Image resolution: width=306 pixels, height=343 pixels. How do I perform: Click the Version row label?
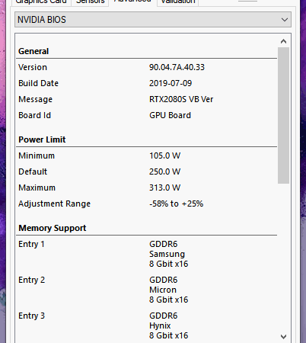[x=33, y=67]
